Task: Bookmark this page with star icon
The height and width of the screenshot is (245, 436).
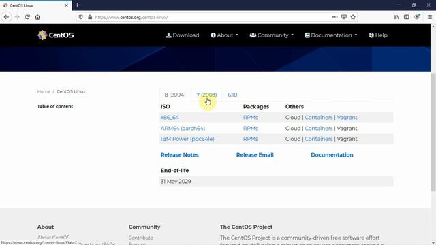Action: coord(353,17)
